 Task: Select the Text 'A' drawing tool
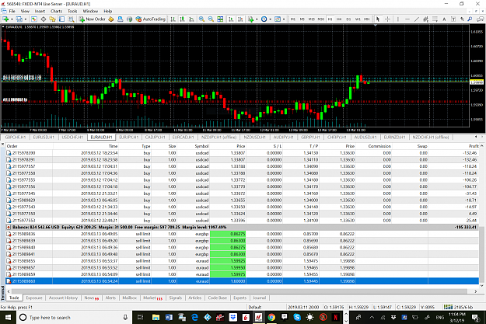point(444,19)
